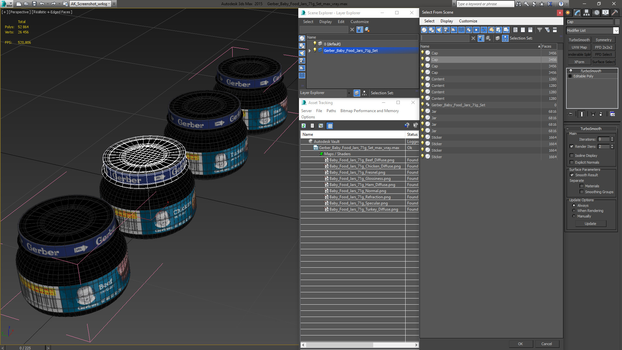Select Manually update option
The width and height of the screenshot is (622, 350).
pyautogui.click(x=574, y=216)
